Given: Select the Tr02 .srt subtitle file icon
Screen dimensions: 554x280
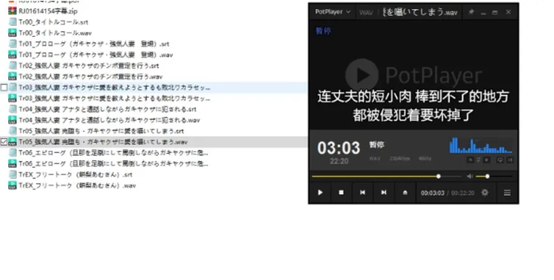Looking at the screenshot, I should coord(12,66).
